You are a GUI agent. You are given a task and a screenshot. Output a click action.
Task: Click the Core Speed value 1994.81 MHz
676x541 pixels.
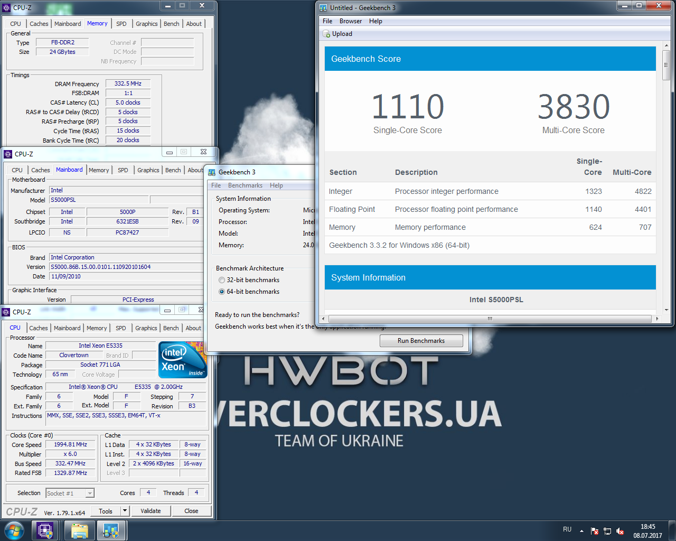(70, 445)
